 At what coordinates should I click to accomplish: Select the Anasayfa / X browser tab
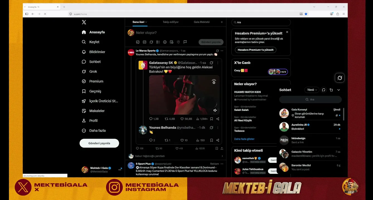point(42,7)
